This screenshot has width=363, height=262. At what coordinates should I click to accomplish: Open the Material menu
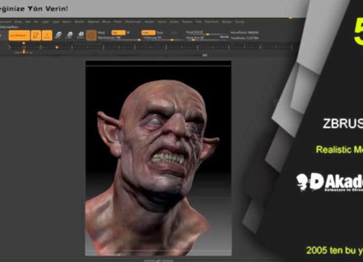[x=93, y=22]
